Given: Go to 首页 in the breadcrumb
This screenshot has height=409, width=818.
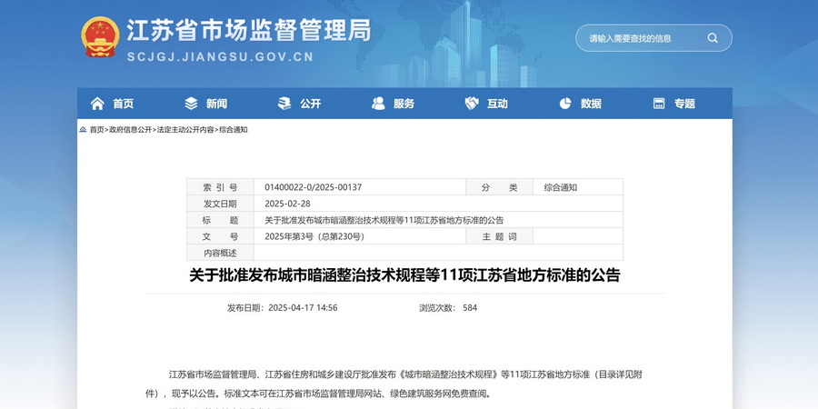Looking at the screenshot, I should coord(96,130).
